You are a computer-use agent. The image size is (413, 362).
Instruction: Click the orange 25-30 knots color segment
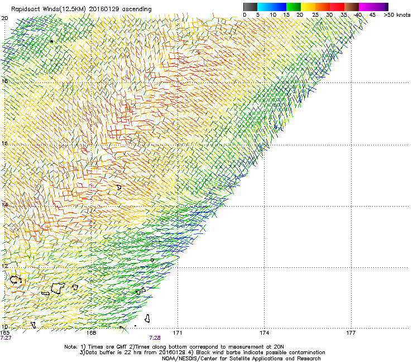[x=323, y=7]
